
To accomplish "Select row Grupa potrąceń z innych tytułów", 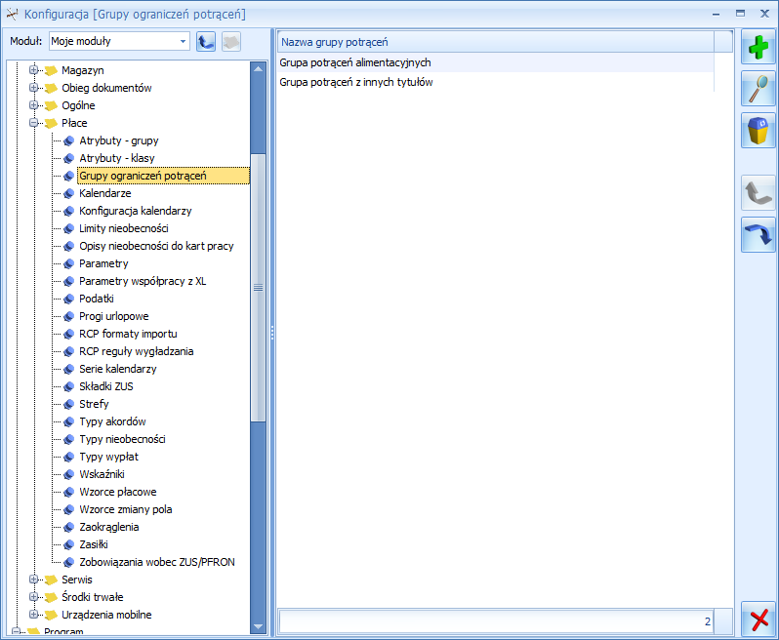I will [x=495, y=82].
